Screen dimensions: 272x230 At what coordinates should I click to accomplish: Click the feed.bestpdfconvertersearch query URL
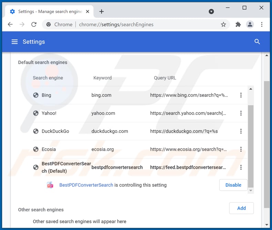(188, 167)
